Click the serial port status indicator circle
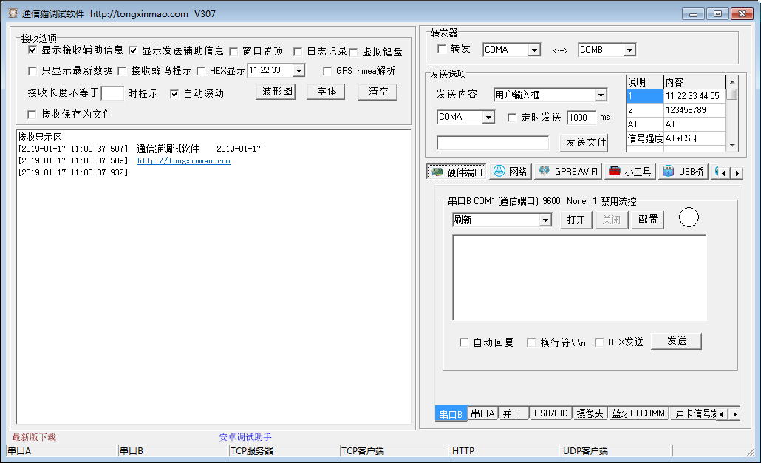The width and height of the screenshot is (761, 463). click(x=689, y=217)
